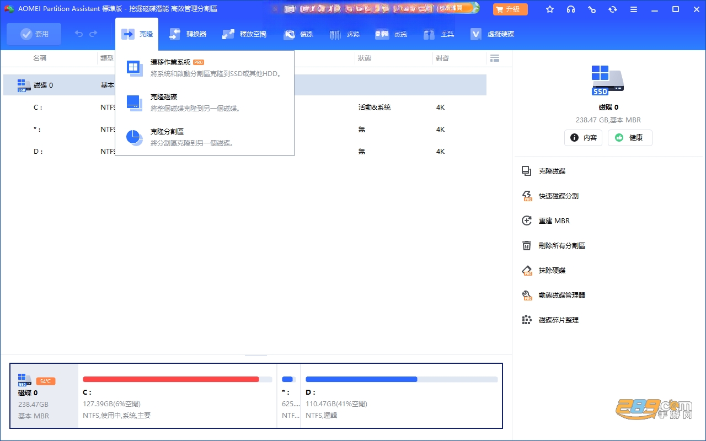Viewport: 706px width, 441px height.
Task: Click 重建 MBR in the sidebar
Action: click(554, 221)
